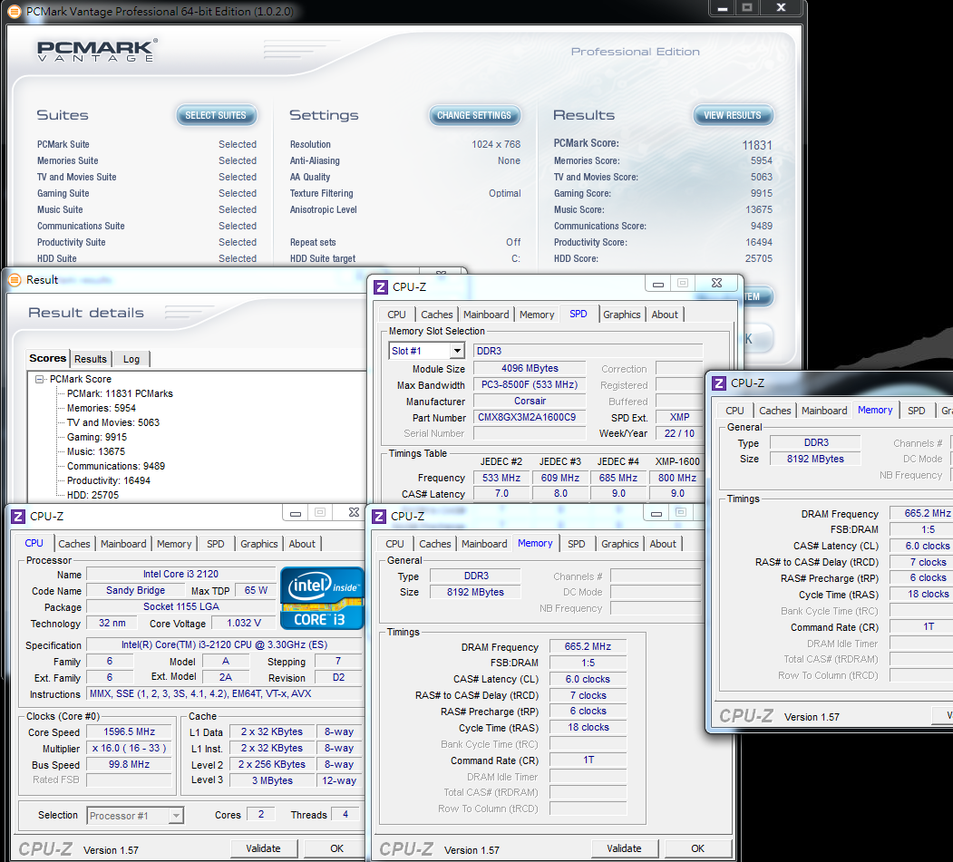Minimize the PCMark Vantage window

723,8
